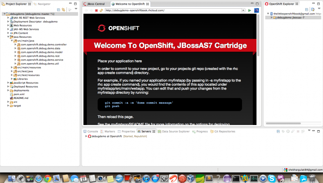Viewport: 323px width, 183px height.
Task: Open Terminal from the Dock
Action: [236, 178]
